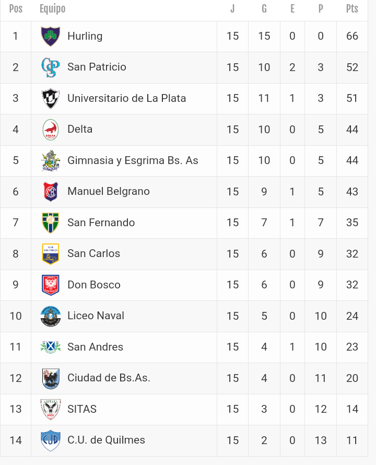Select the Liceo Naval round emblem
Screen dimensions: 376x465
click(51, 316)
